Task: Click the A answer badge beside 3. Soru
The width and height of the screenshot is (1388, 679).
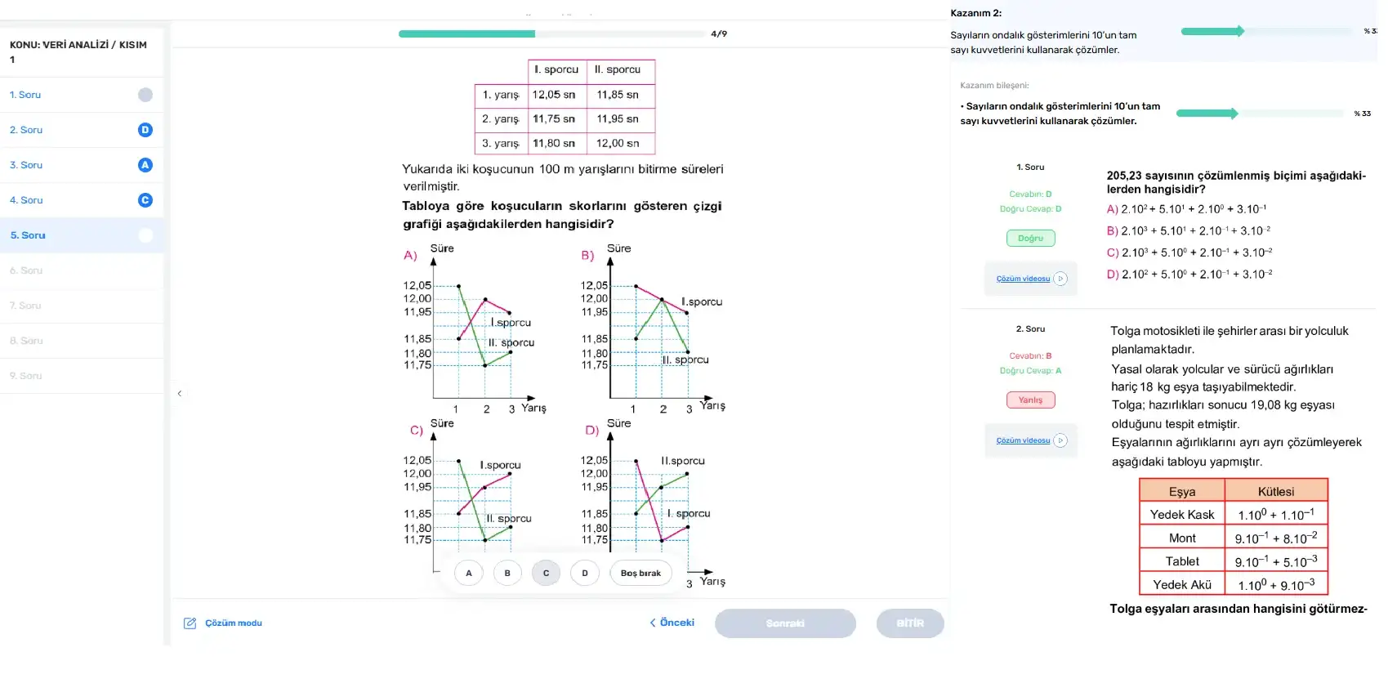Action: tap(145, 165)
